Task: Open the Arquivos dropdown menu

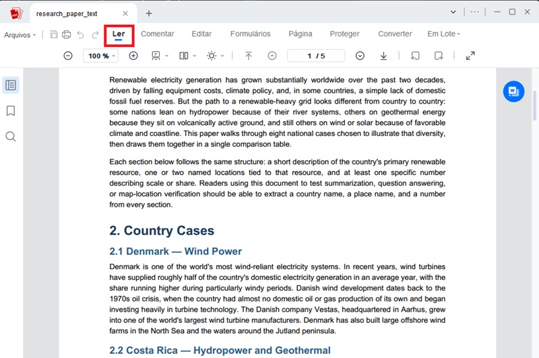Action: click(x=20, y=35)
